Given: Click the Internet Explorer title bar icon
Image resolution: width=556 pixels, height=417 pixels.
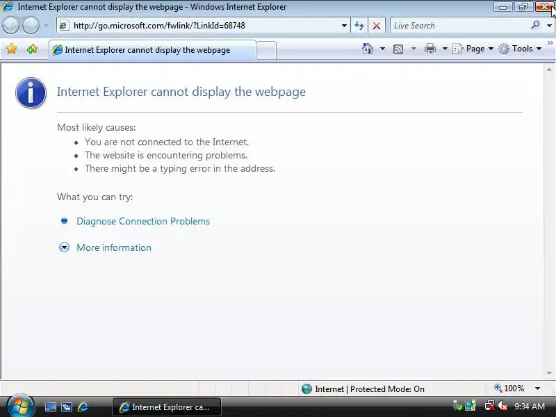Looking at the screenshot, I should (x=8, y=6).
